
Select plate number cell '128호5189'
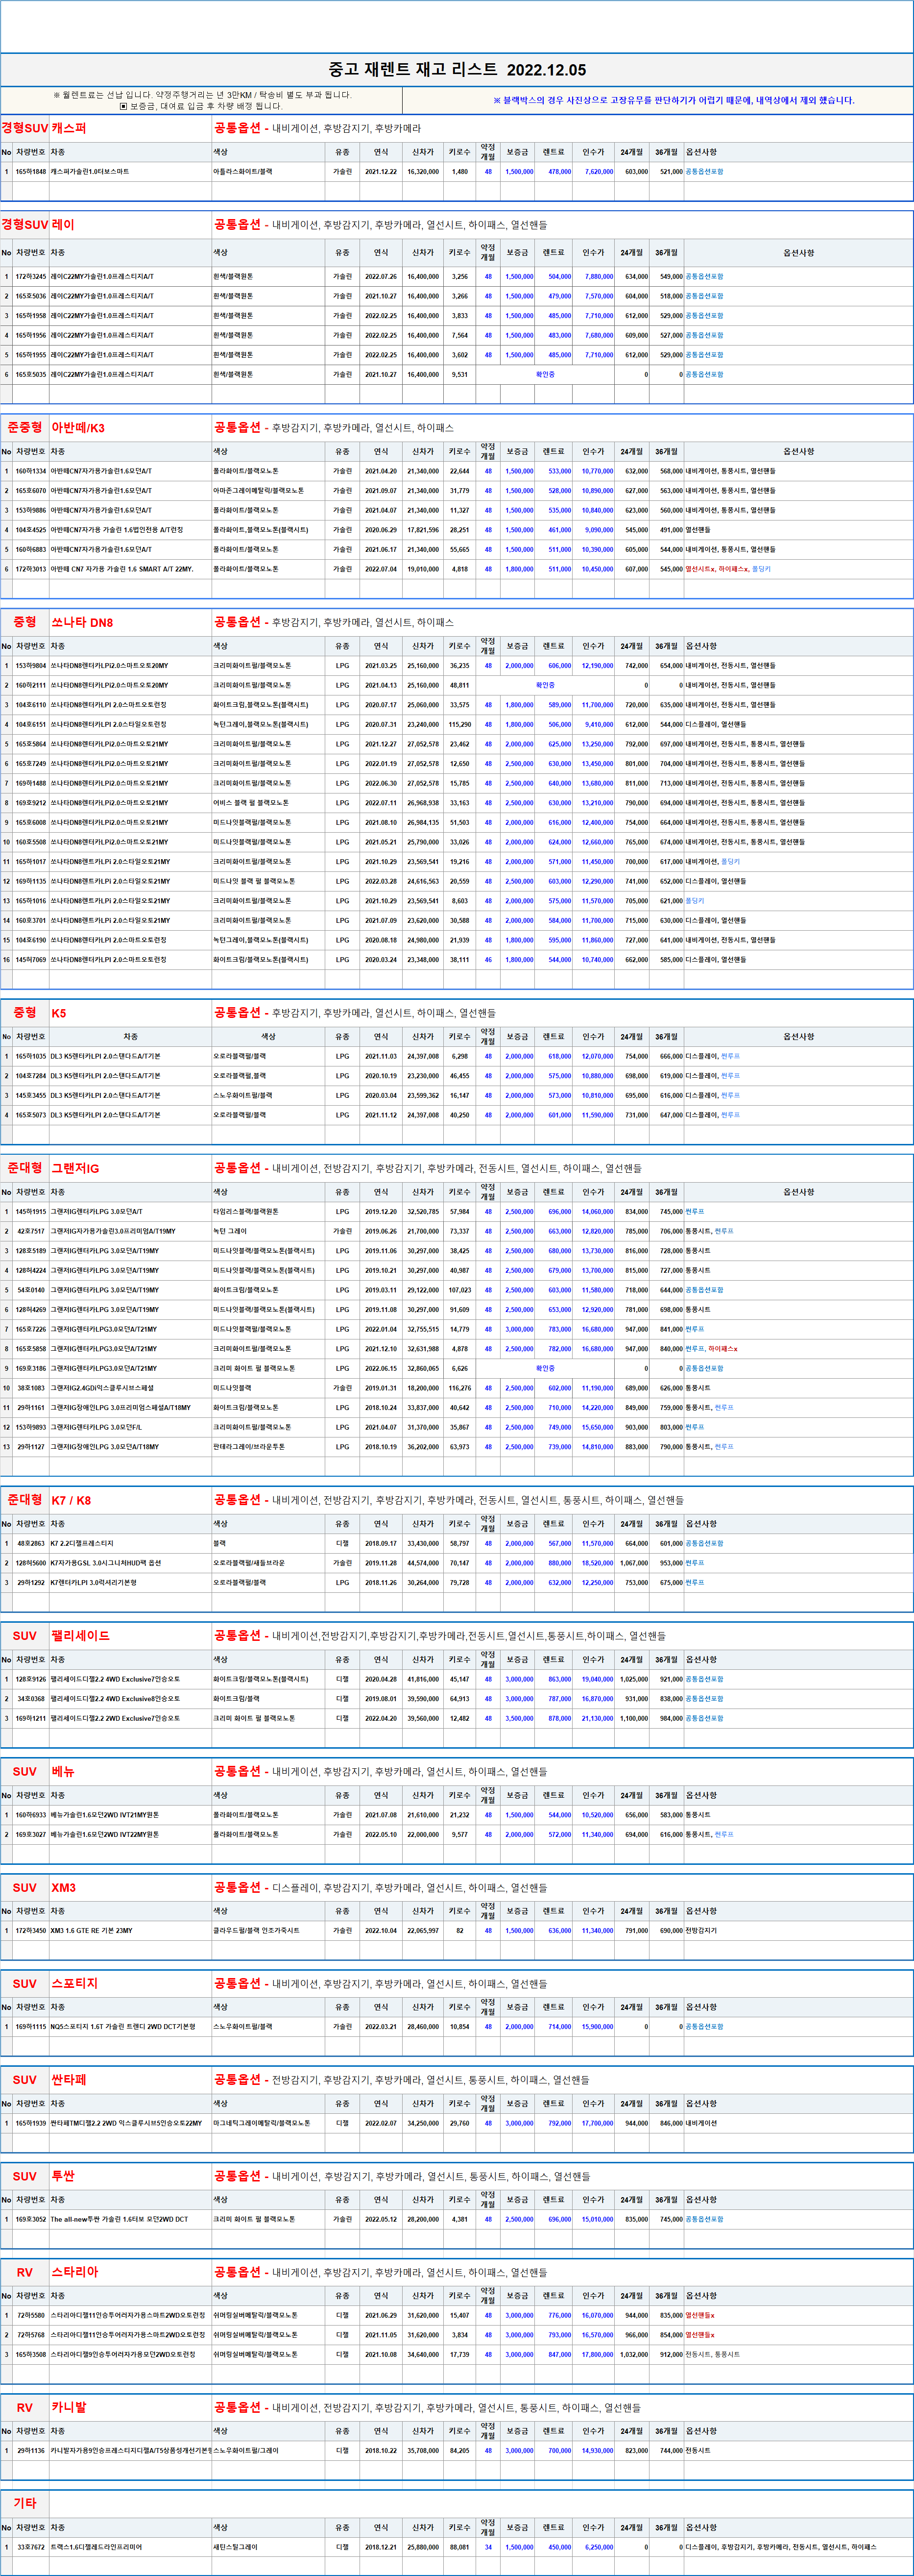tap(31, 1251)
